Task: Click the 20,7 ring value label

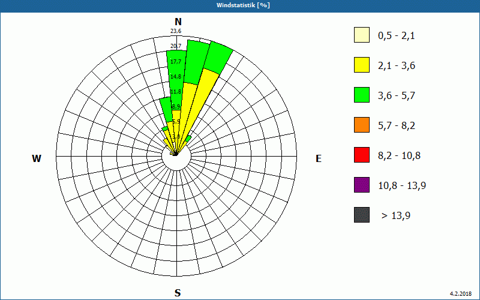Action: click(x=176, y=46)
